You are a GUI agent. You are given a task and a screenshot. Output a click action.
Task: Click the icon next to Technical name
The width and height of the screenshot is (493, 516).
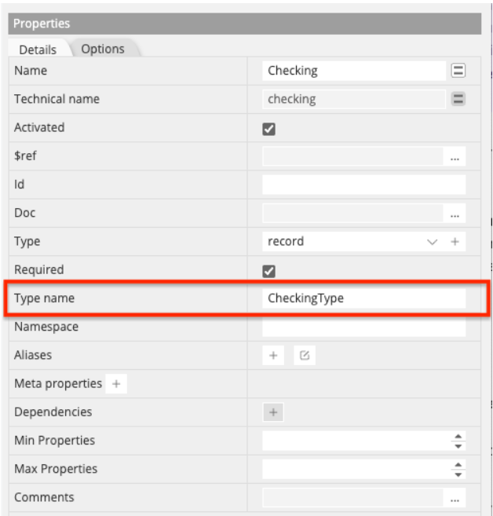coord(458,99)
